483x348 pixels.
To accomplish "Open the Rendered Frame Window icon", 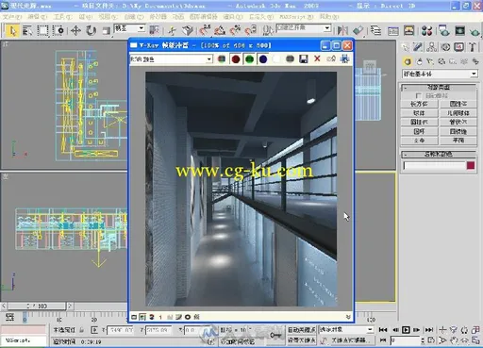I will click(459, 30).
